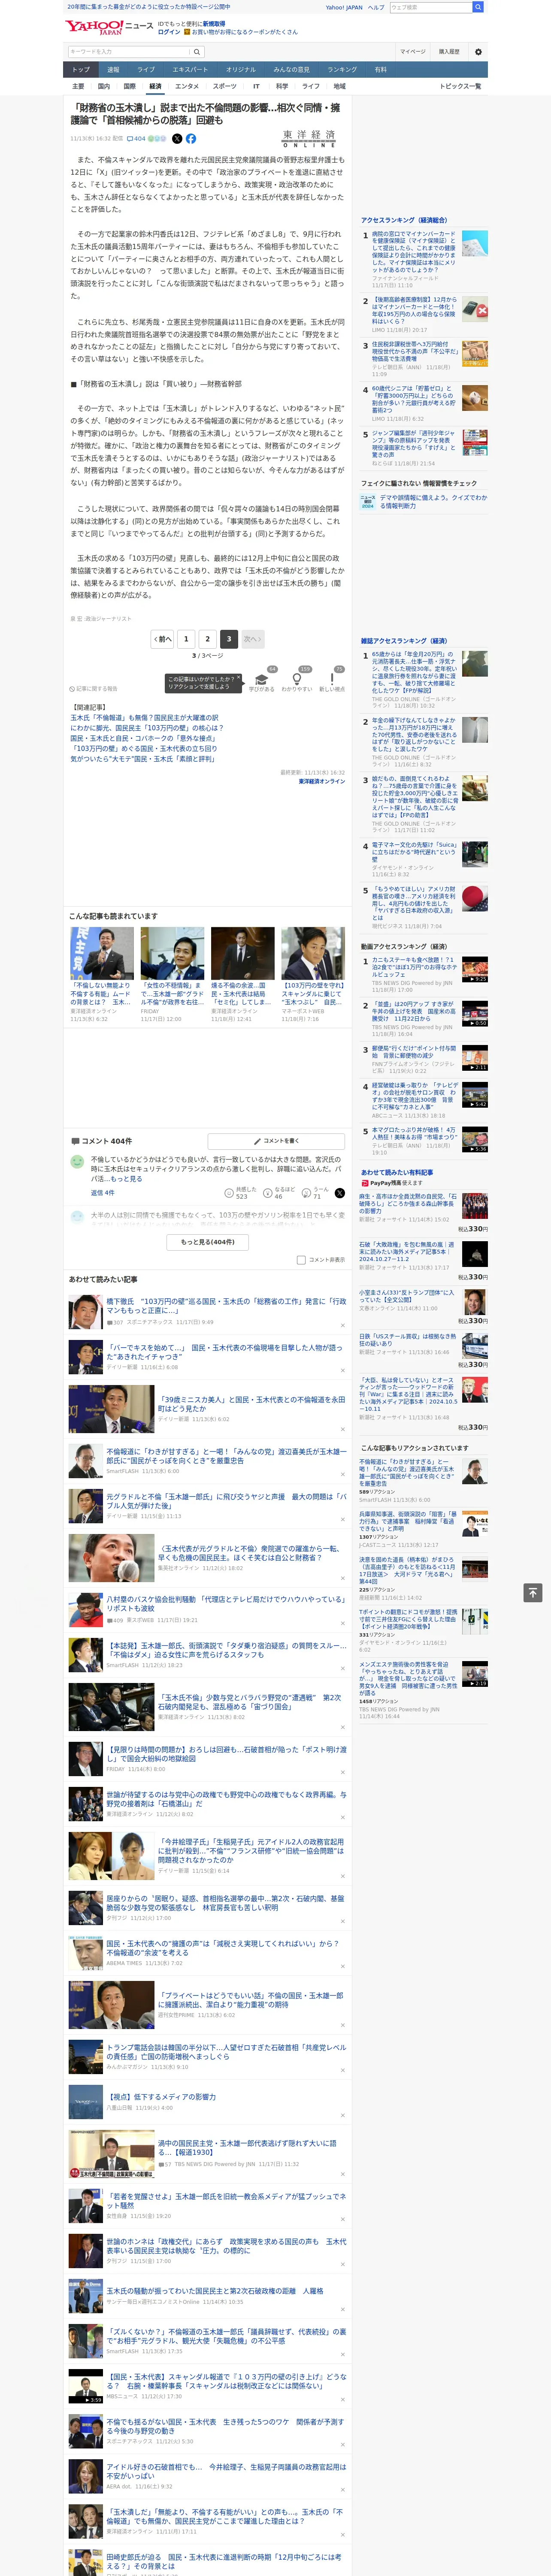Image resolution: width=551 pixels, height=2576 pixels.
Task: Click the 共感した smiley reaction icon
Action: click(x=229, y=1194)
